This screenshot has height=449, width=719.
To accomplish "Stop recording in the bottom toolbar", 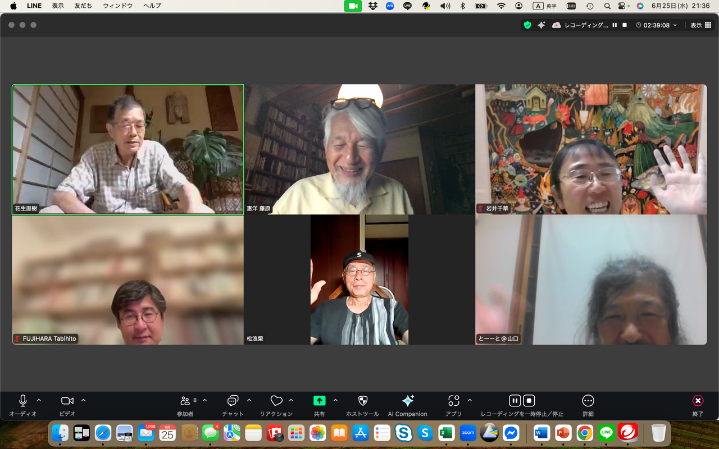I will [529, 401].
